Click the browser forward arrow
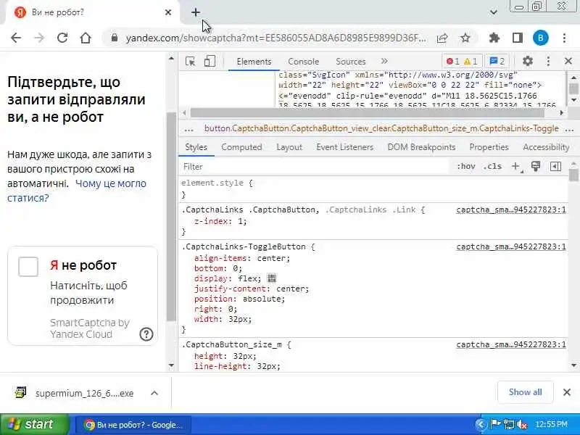This screenshot has width=580, height=435. [x=39, y=38]
